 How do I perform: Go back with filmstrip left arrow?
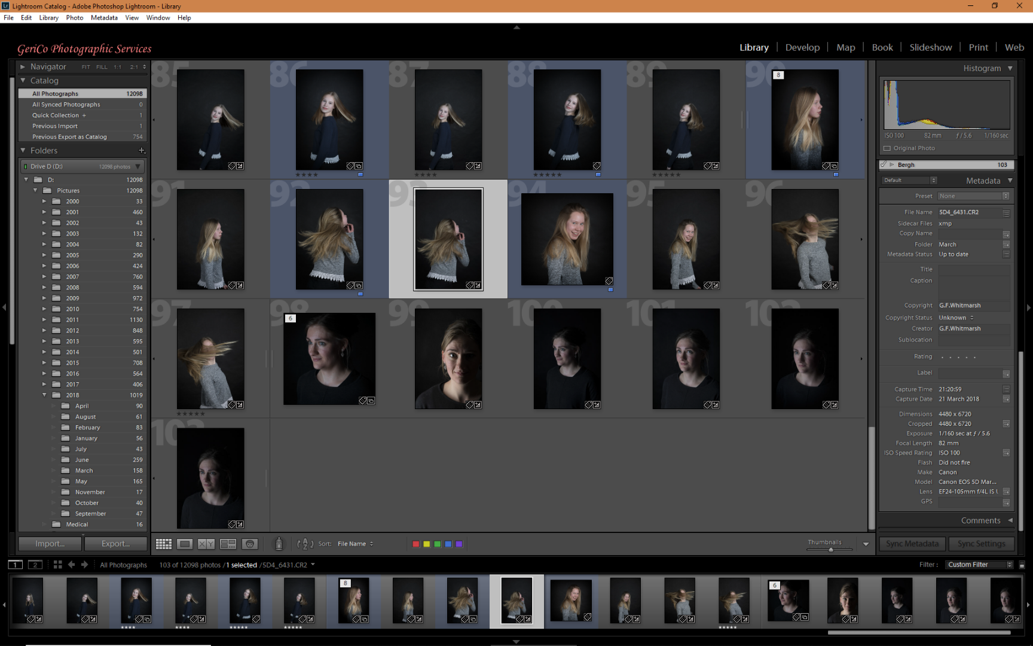(71, 565)
